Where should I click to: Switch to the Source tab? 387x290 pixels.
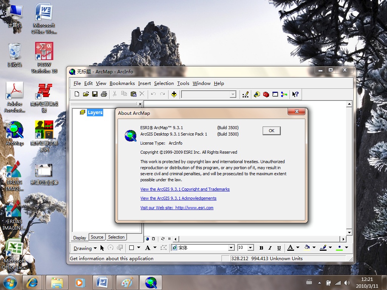pyautogui.click(x=97, y=237)
